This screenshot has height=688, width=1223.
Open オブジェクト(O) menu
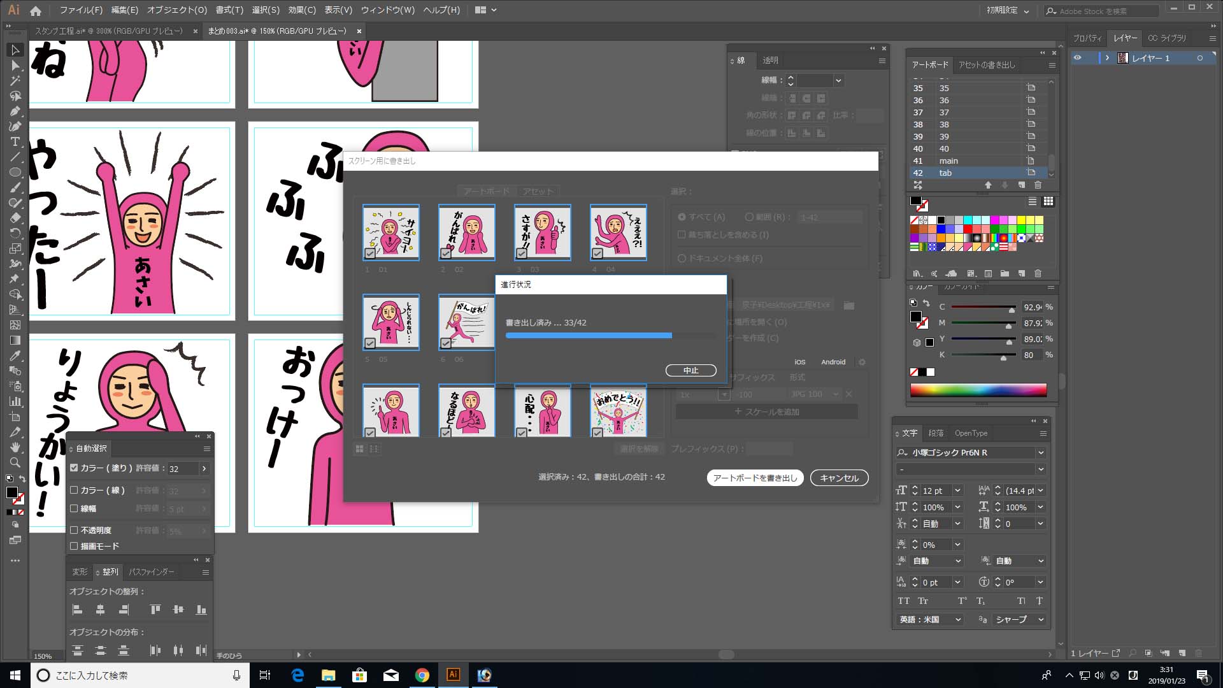coord(176,10)
